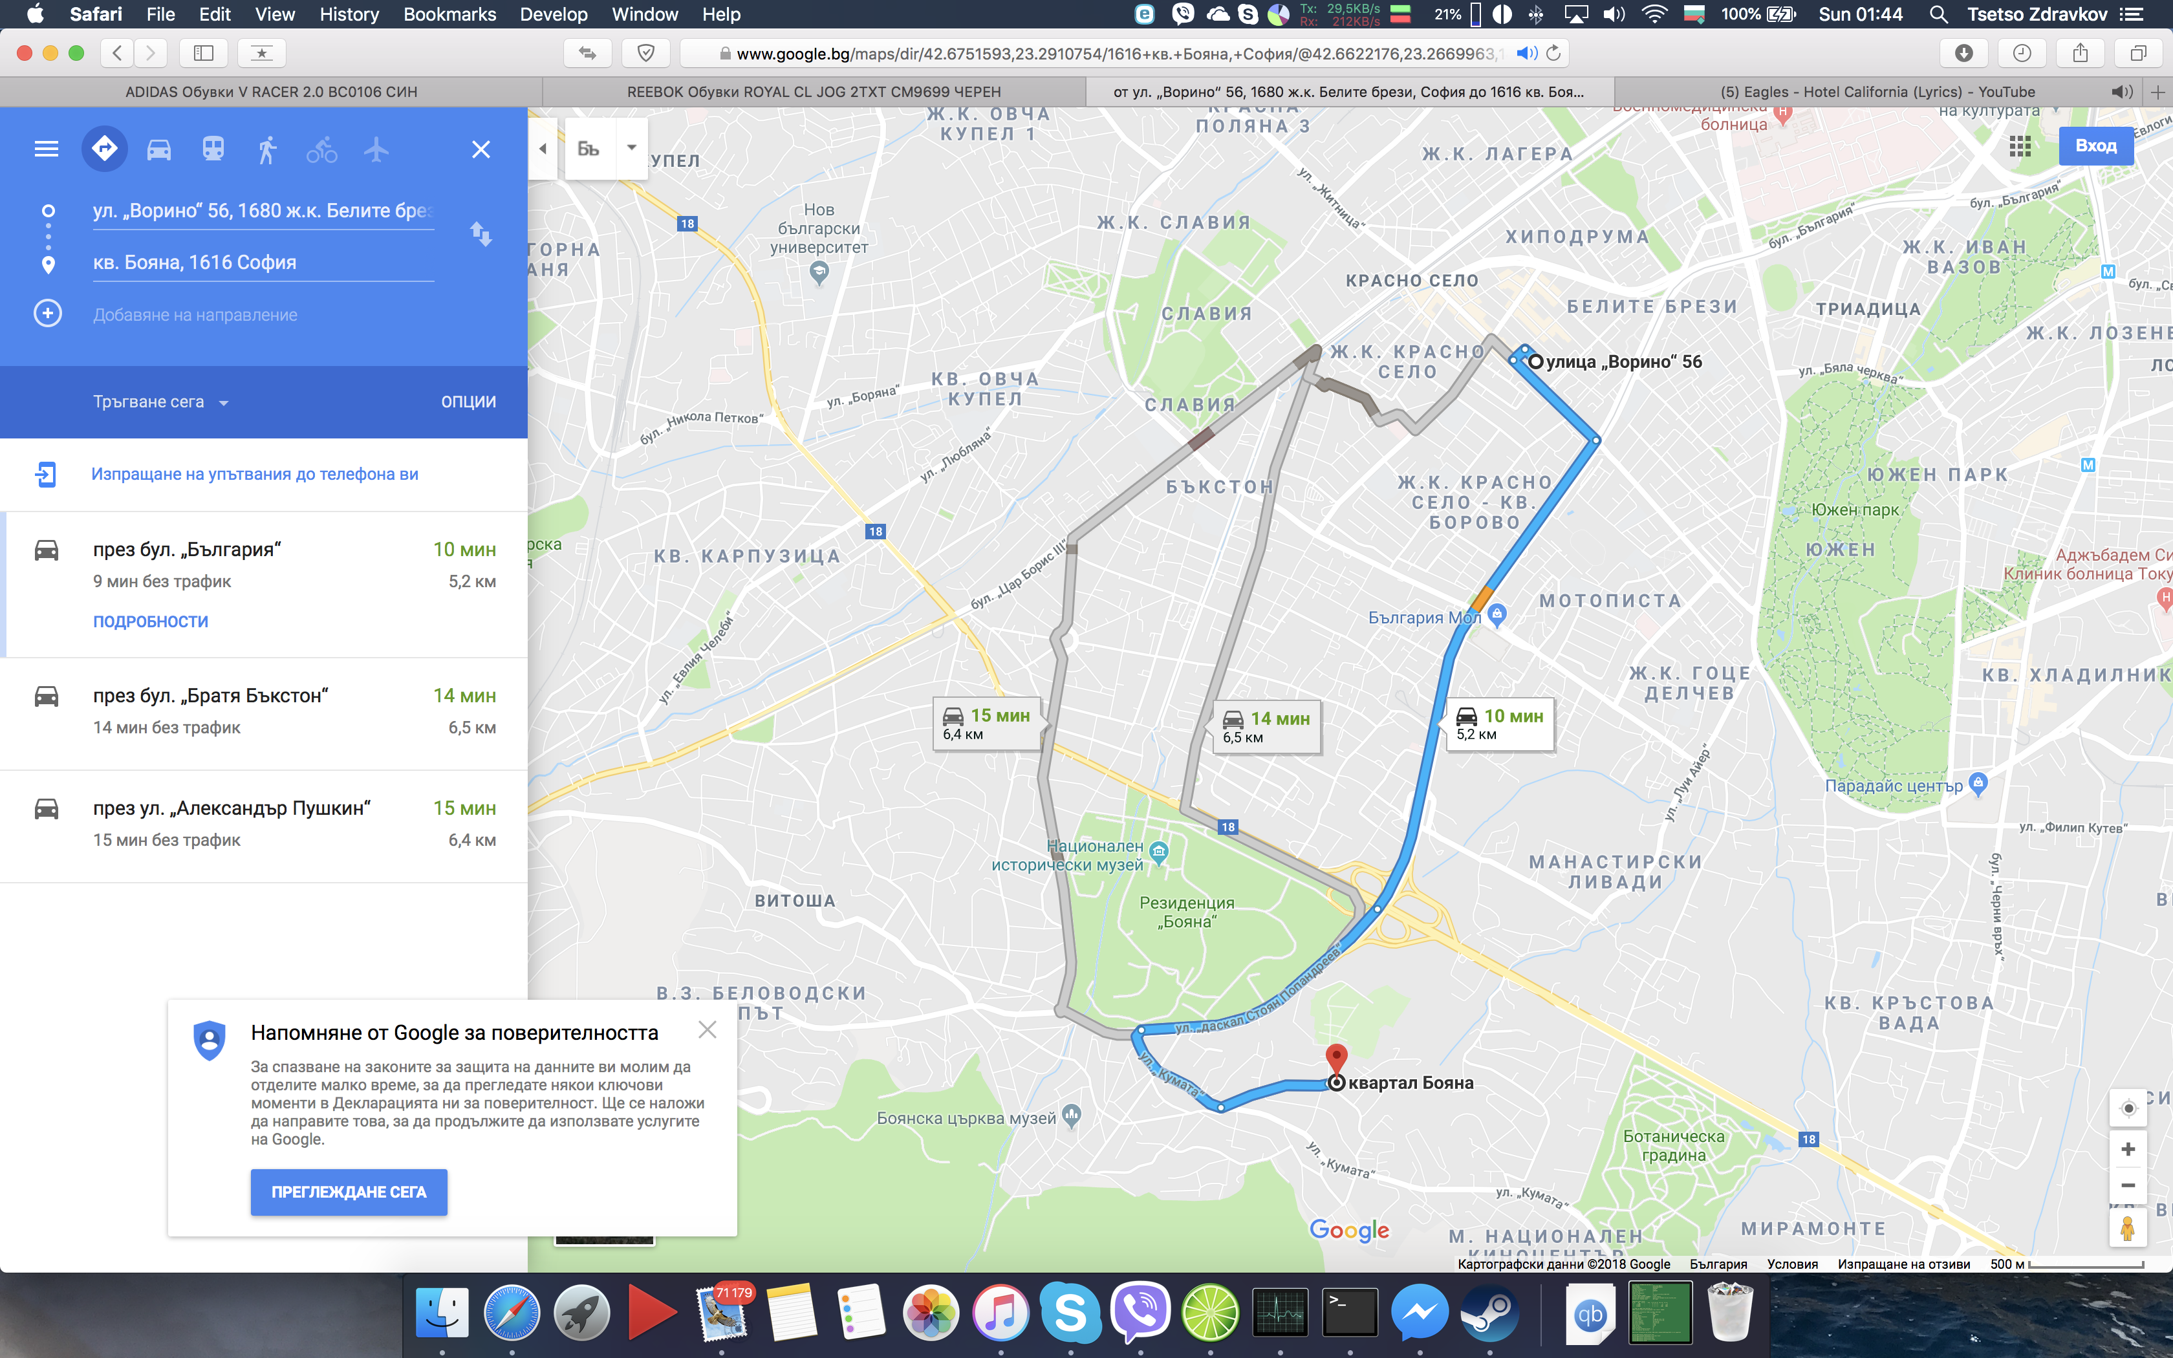Click Изпращане на упътвания до телефона ви
This screenshot has width=2173, height=1358.
(255, 474)
